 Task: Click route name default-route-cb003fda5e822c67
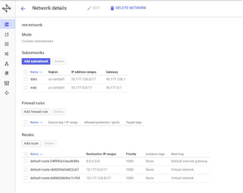[x=55, y=170]
